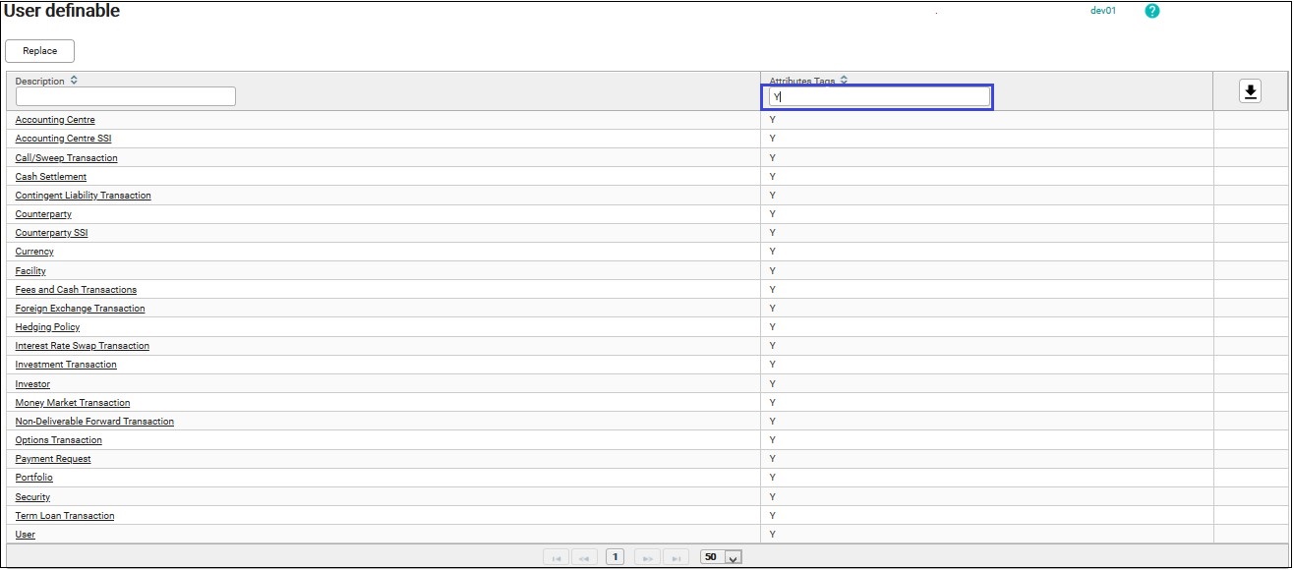Go to first page of results

pos(557,557)
